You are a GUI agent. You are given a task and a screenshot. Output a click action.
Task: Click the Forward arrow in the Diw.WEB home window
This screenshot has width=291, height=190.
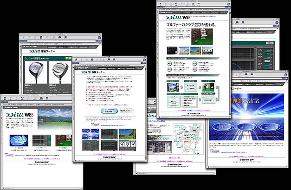click(11, 98)
